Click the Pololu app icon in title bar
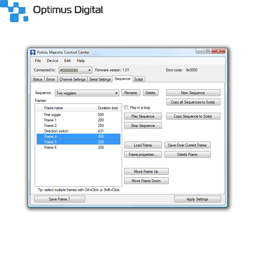The image size is (257, 257). [x=33, y=52]
